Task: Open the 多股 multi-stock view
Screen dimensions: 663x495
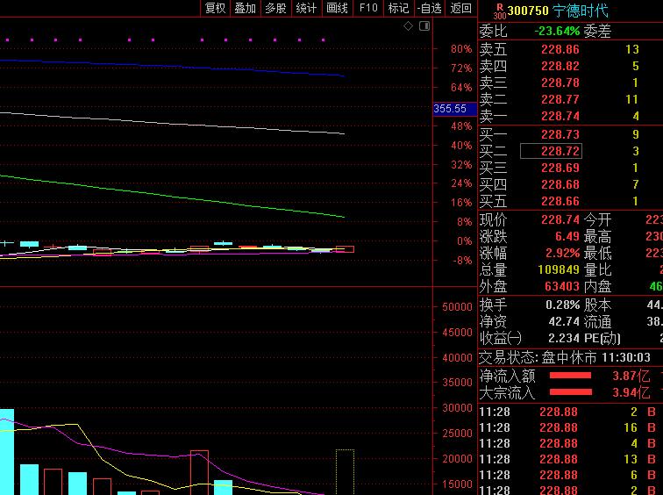Action: [275, 8]
